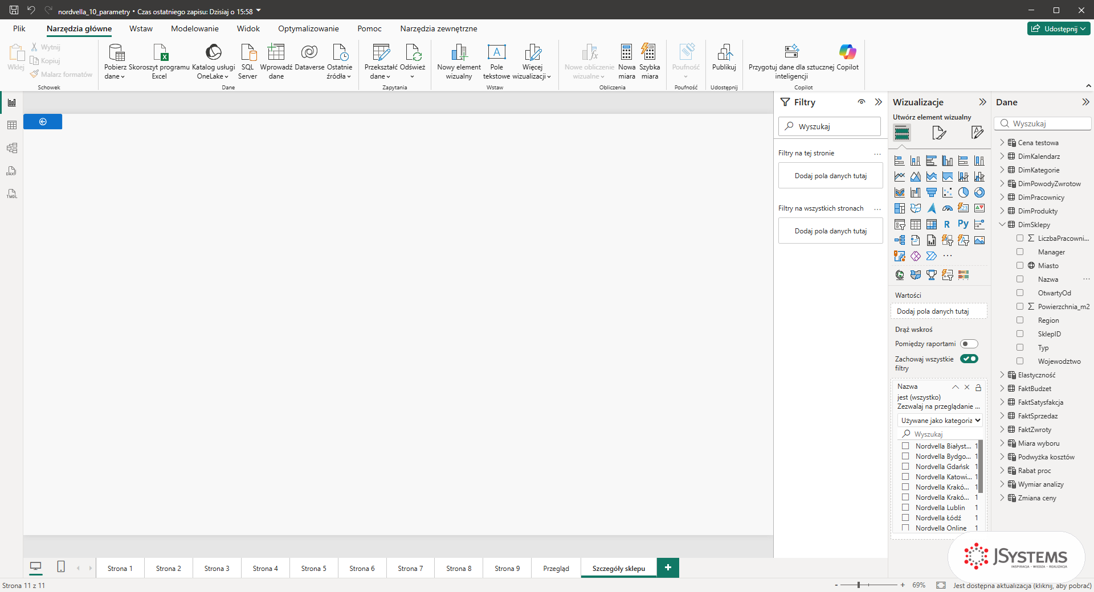Viewport: 1094px width, 592px height.
Task: Open the model view icon in left sidebar
Action: (x=11, y=148)
